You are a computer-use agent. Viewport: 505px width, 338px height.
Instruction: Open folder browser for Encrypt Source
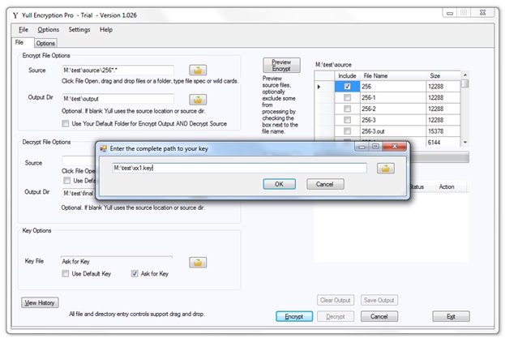(198, 71)
